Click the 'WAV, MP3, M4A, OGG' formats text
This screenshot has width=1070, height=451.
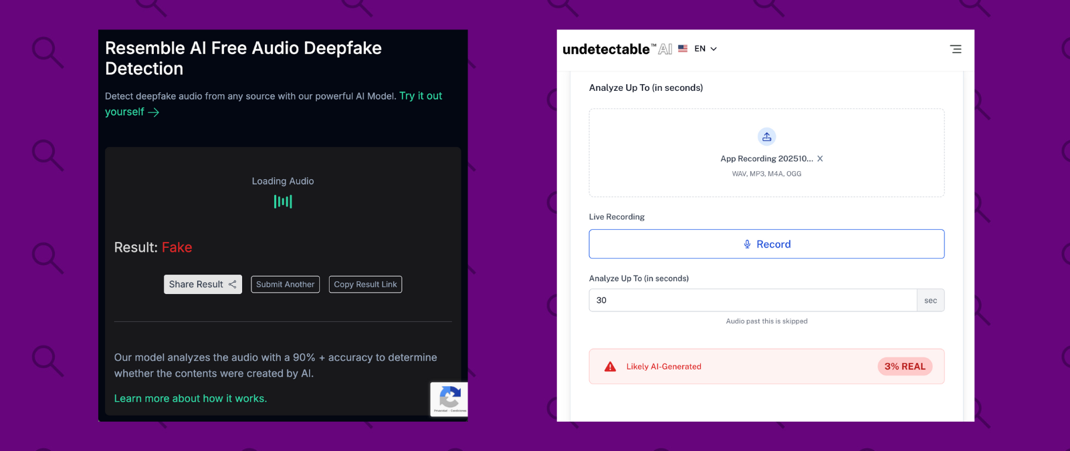click(766, 174)
